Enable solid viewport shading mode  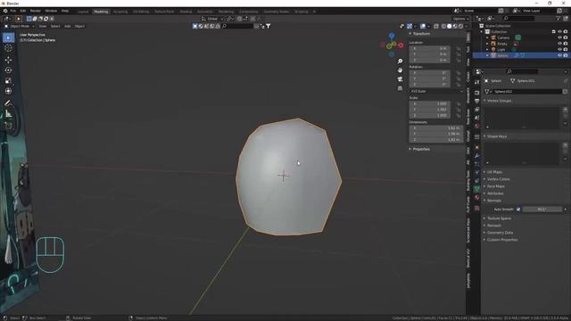pos(449,26)
